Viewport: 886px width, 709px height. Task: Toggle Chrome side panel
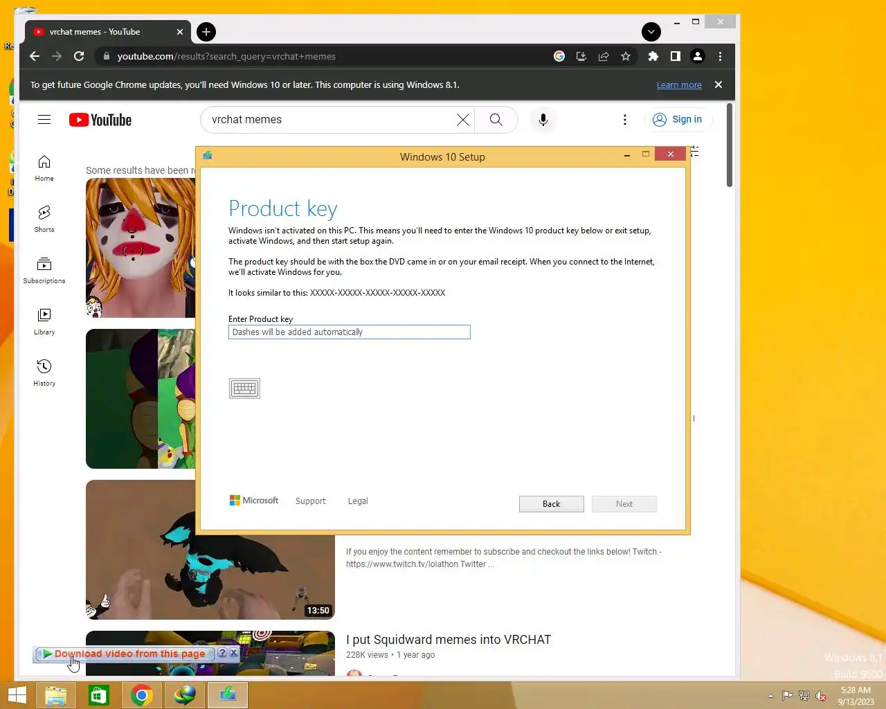coord(675,56)
